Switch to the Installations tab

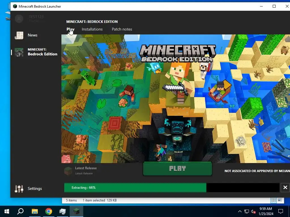[92, 29]
